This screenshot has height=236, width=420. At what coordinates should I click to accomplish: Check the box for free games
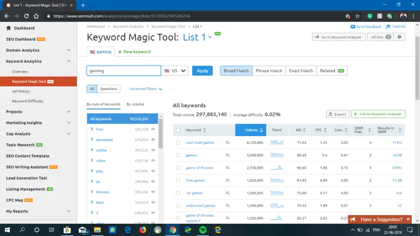coord(178,180)
